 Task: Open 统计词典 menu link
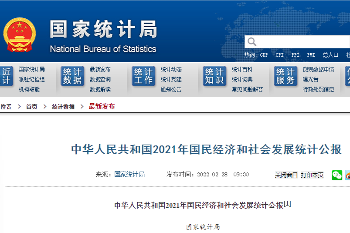coord(242,79)
